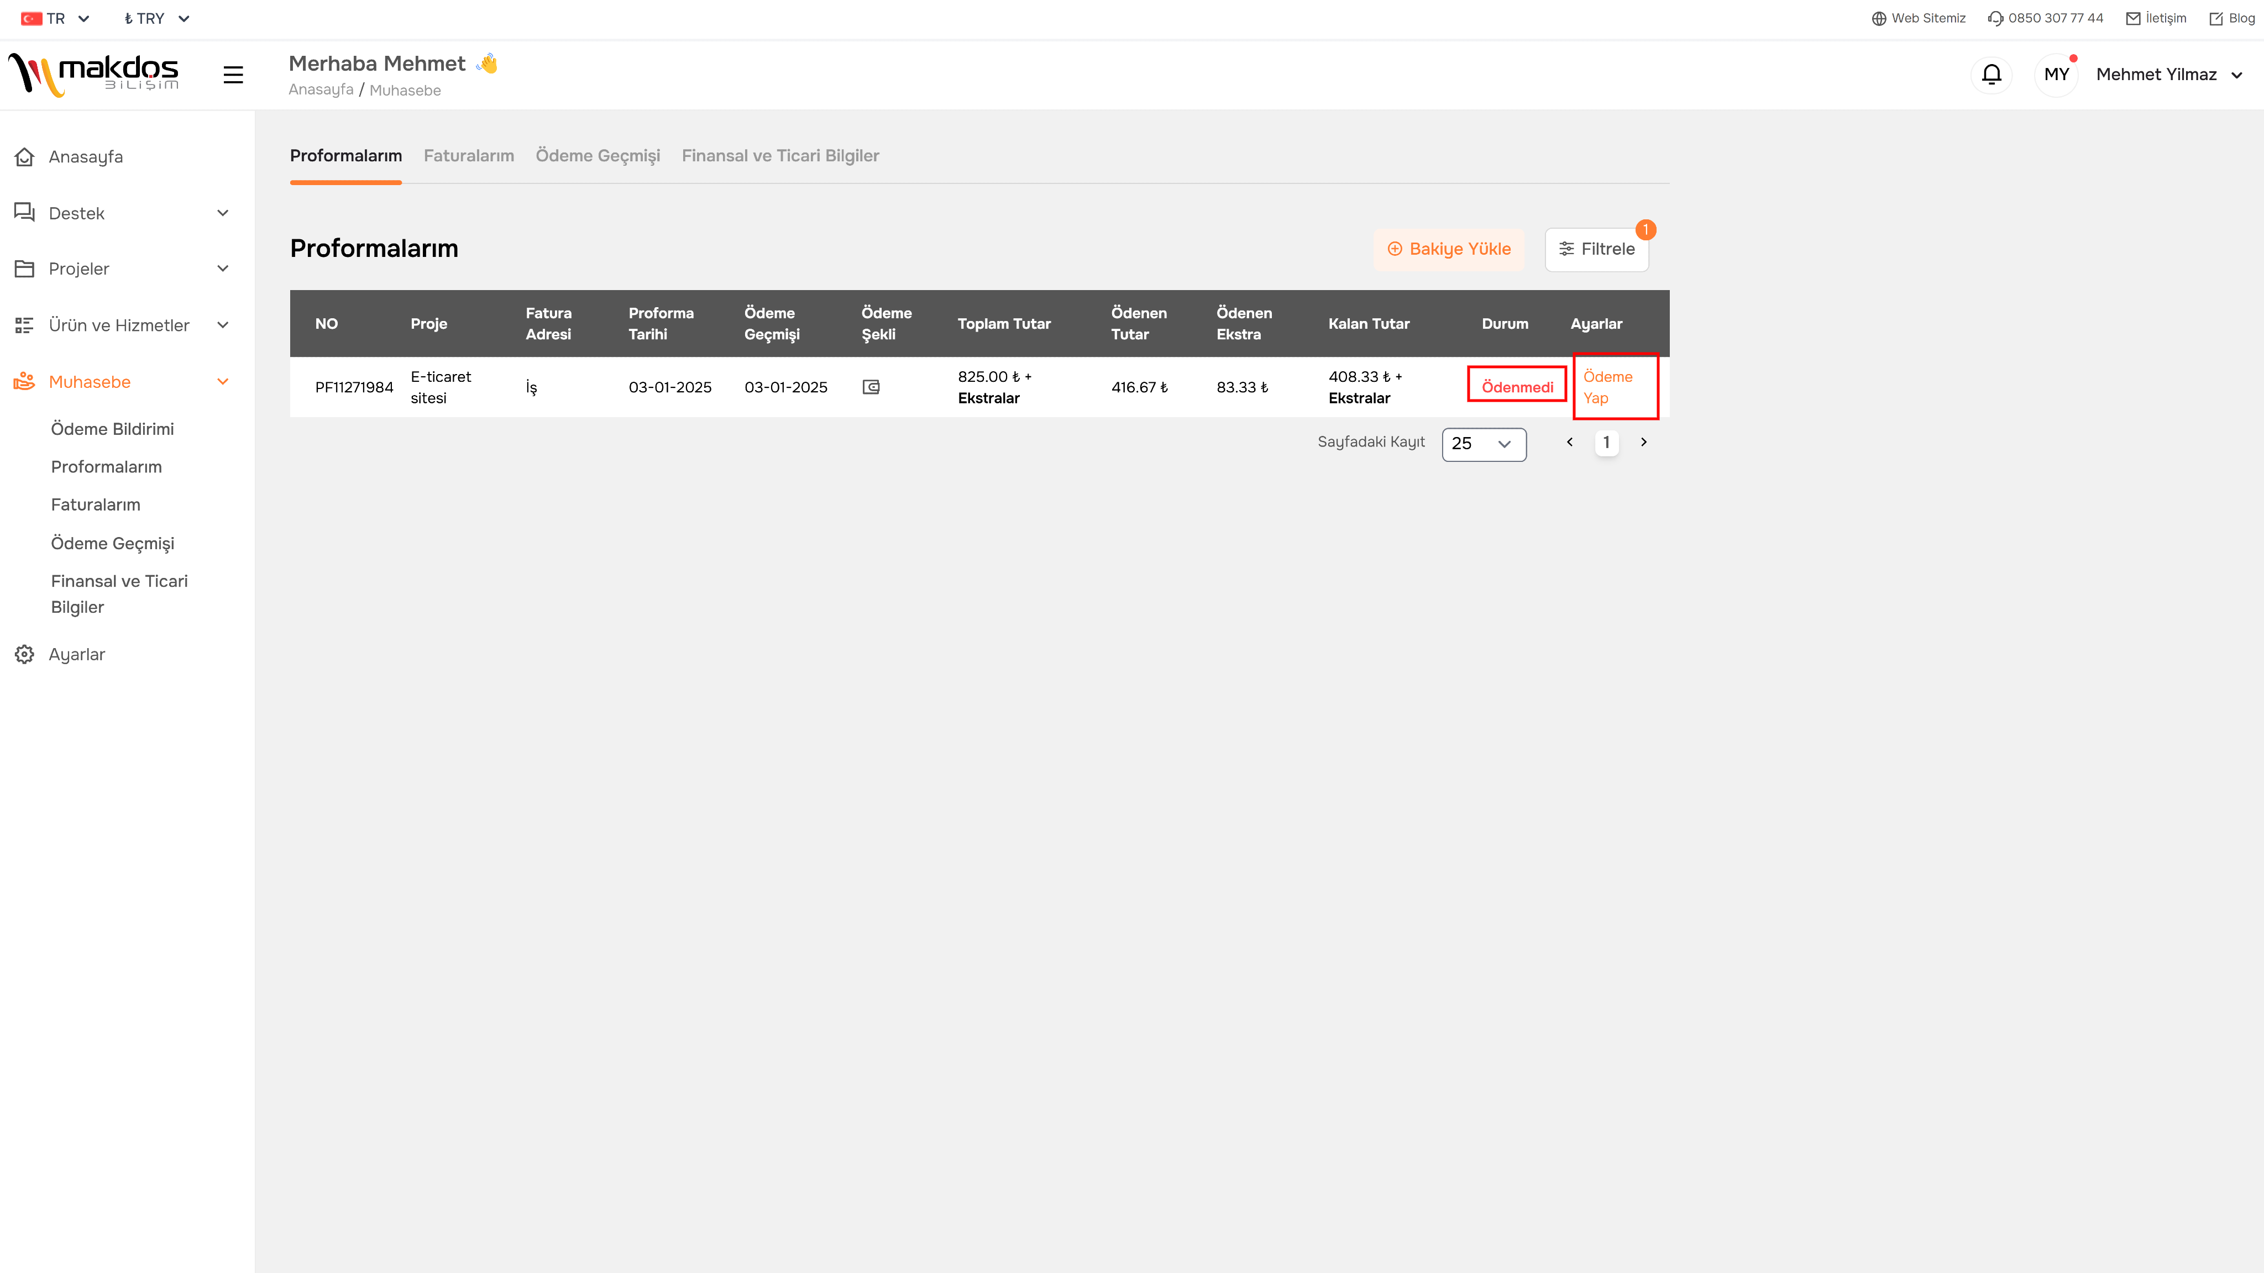This screenshot has width=2264, height=1273.
Task: Click the Anasayfa breadcrumb link
Action: pos(321,90)
